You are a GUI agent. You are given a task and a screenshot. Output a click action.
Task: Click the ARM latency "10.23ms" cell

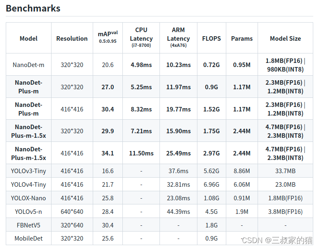click(x=178, y=65)
